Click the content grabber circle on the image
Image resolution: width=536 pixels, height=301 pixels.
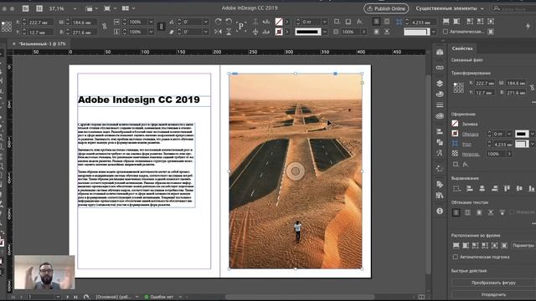[296, 171]
